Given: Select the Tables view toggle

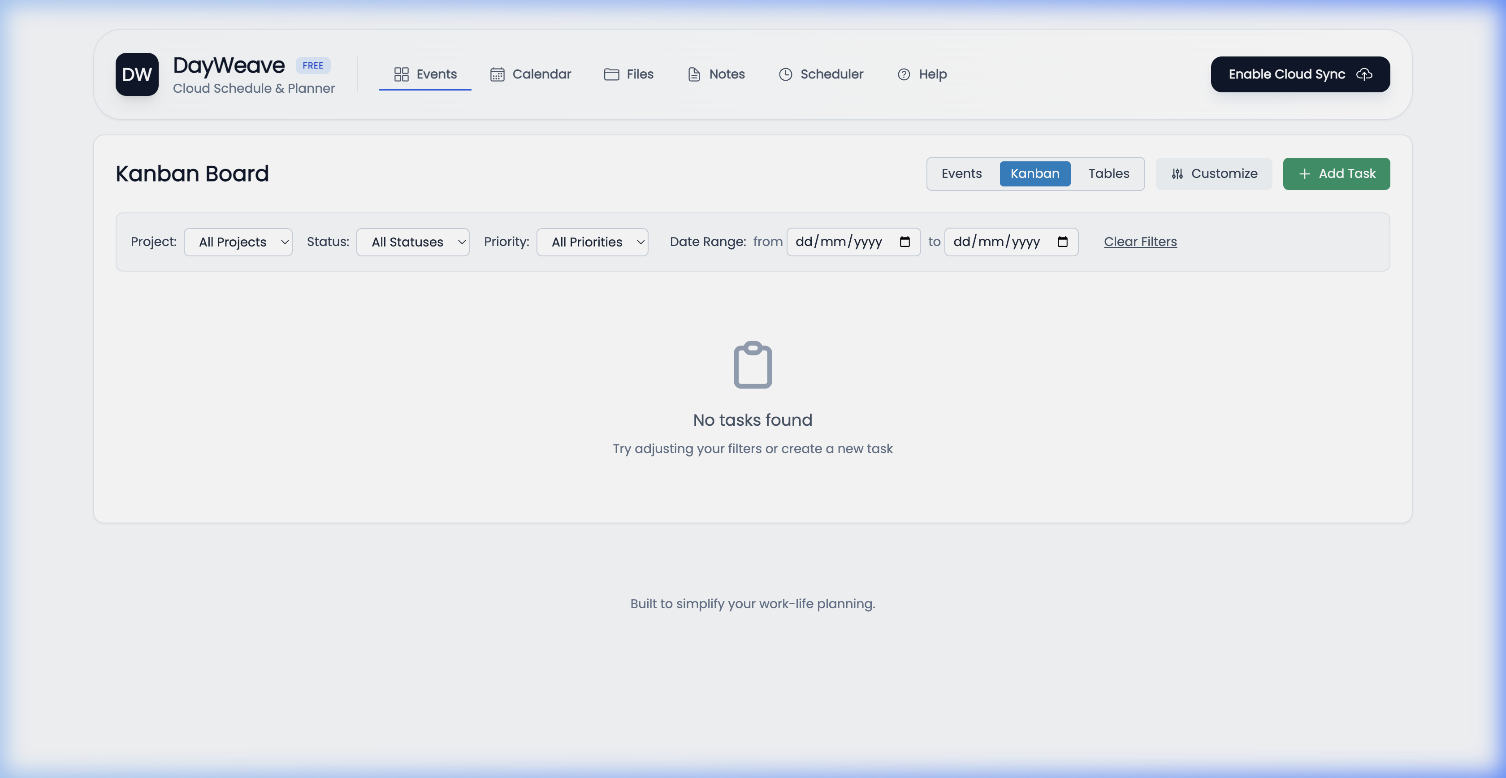Looking at the screenshot, I should pyautogui.click(x=1108, y=173).
